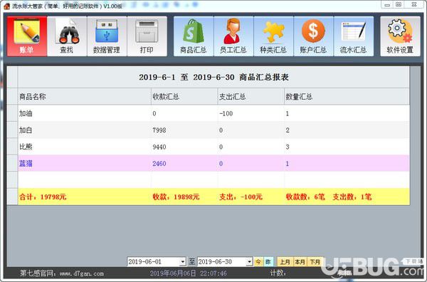
Task: Click the row header of the 加油 row
Action: pyautogui.click(x=12, y=113)
